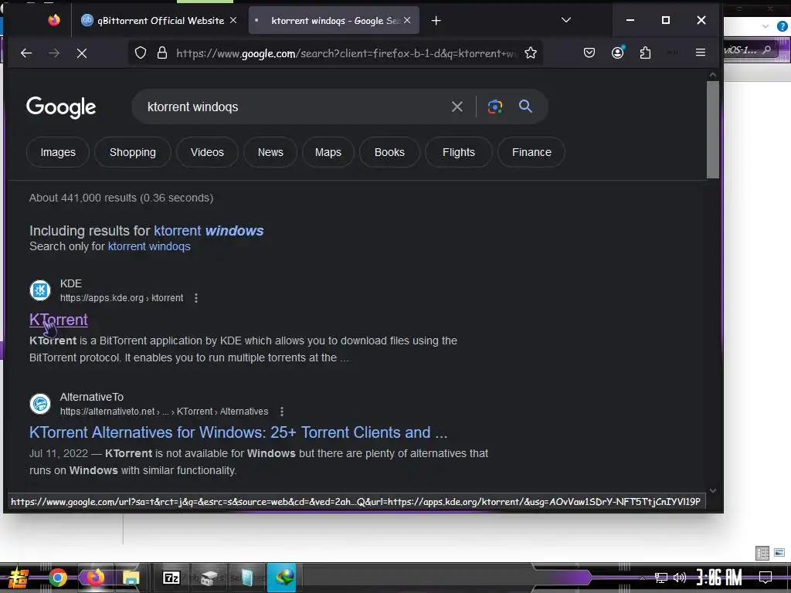Viewport: 791px width, 593px height.
Task: Switch to qBittorrent Official Website tab
Action: (159, 21)
